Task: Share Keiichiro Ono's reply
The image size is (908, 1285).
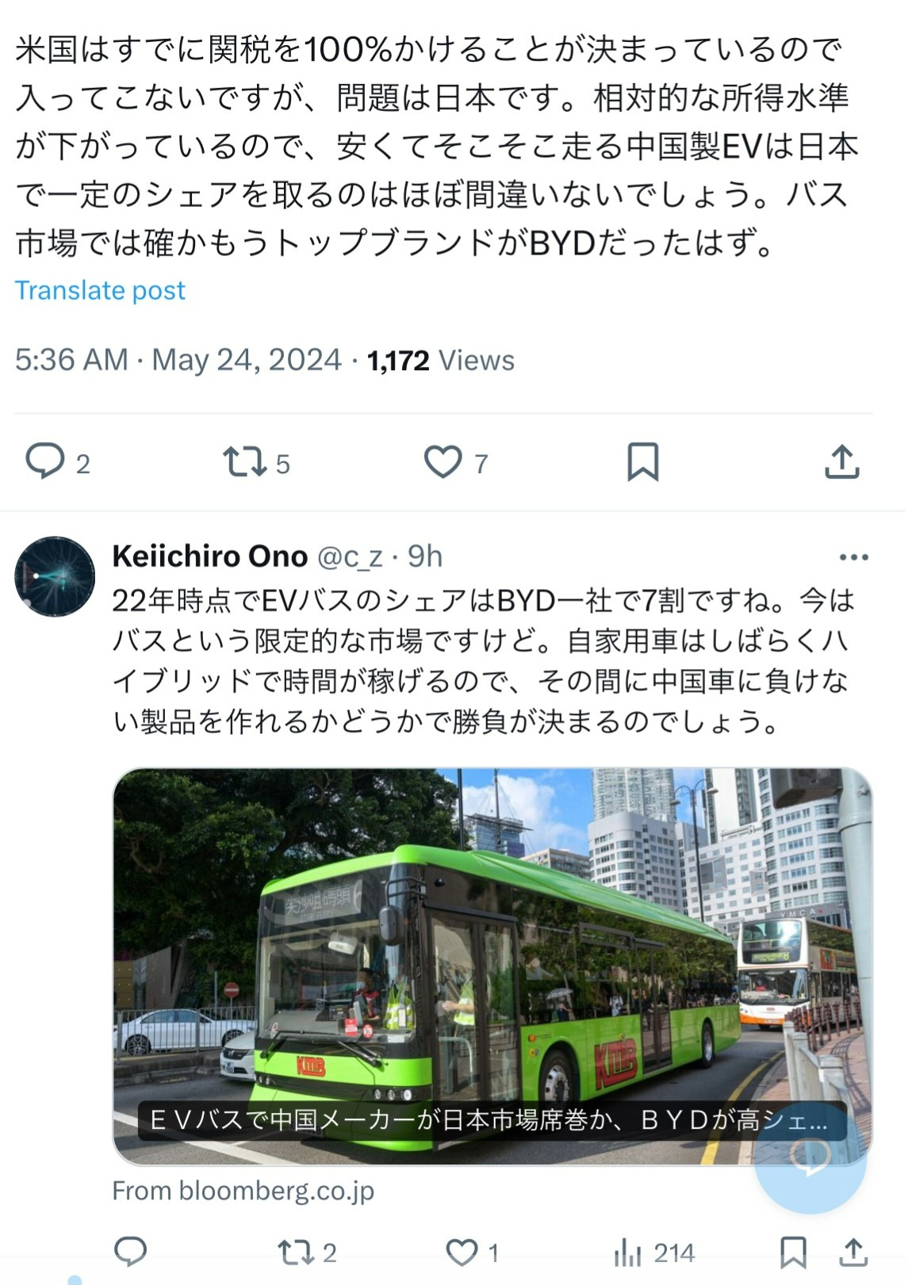Action: click(853, 1252)
